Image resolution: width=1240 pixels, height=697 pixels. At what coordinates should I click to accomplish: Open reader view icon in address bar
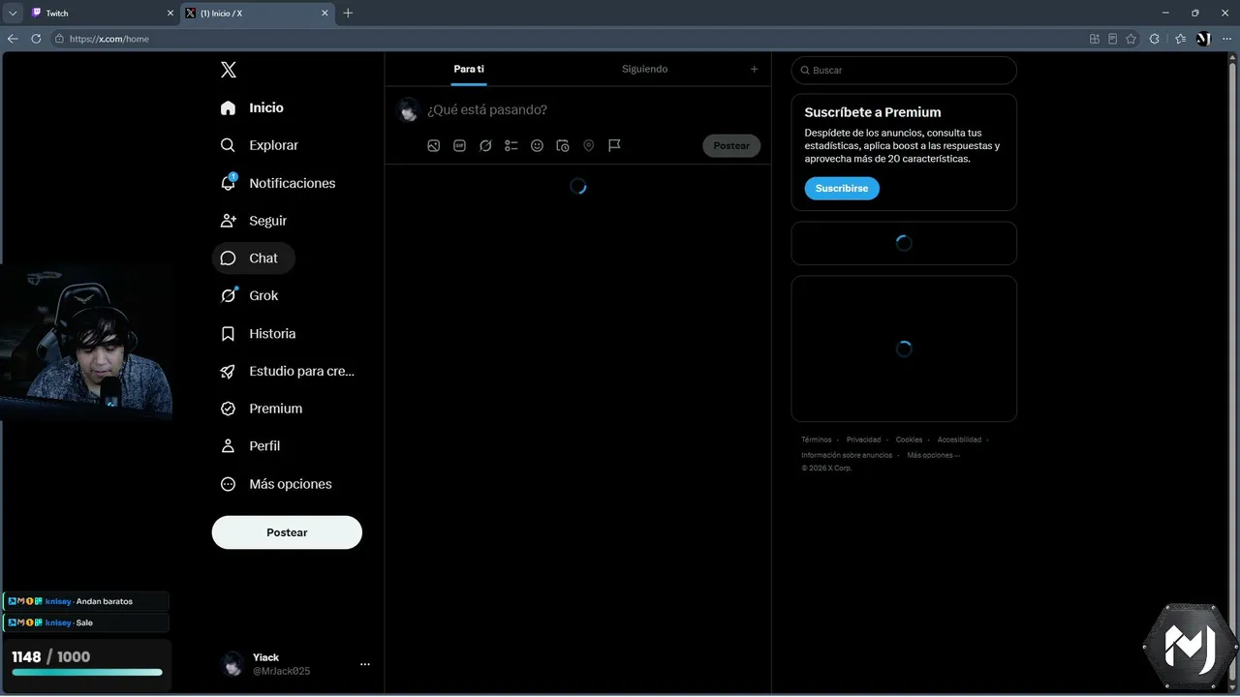(1112, 39)
